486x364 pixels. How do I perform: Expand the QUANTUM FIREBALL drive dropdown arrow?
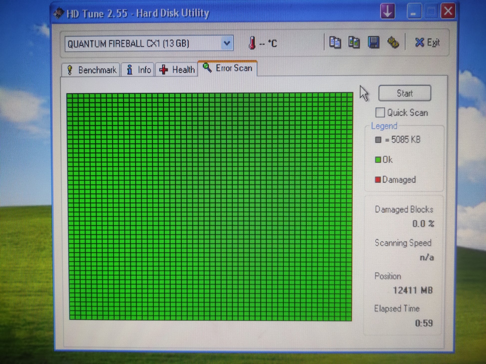pyautogui.click(x=227, y=43)
